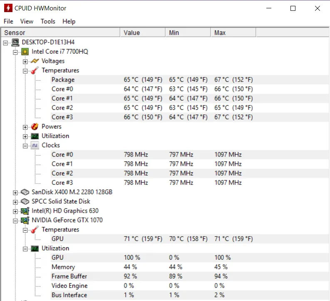
Task: Click the NVIDIA GeForce GTX 1070 card icon
Action: 25,220
